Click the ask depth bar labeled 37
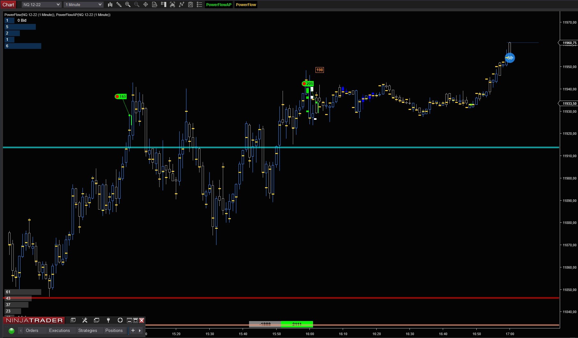Image resolution: width=578 pixels, height=338 pixels. [x=16, y=305]
